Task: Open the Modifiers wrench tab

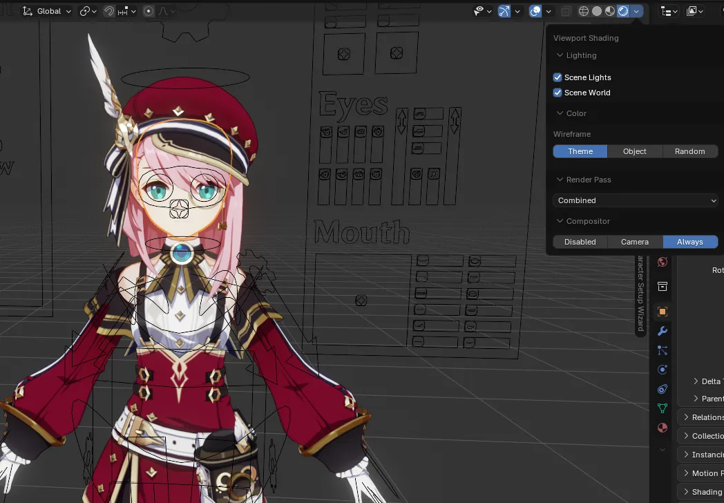Action: point(662,331)
